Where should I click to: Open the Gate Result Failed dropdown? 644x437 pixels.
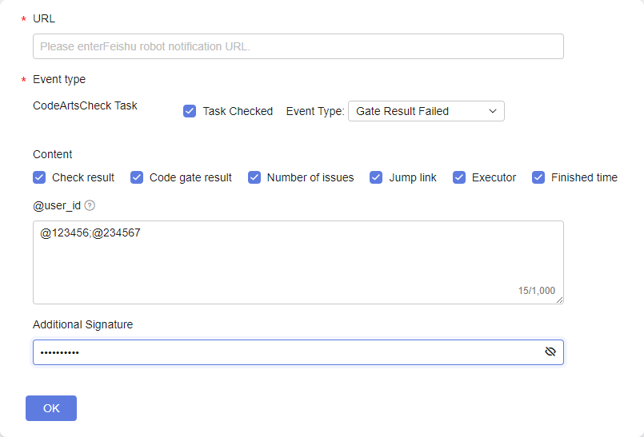[426, 111]
